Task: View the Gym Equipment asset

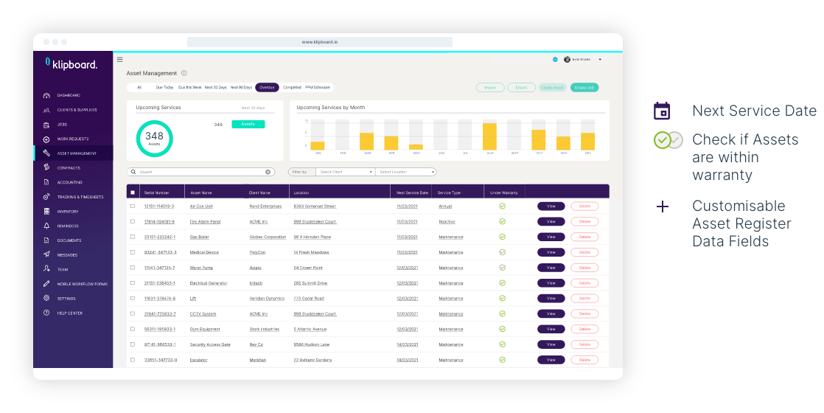Action: pos(551,329)
